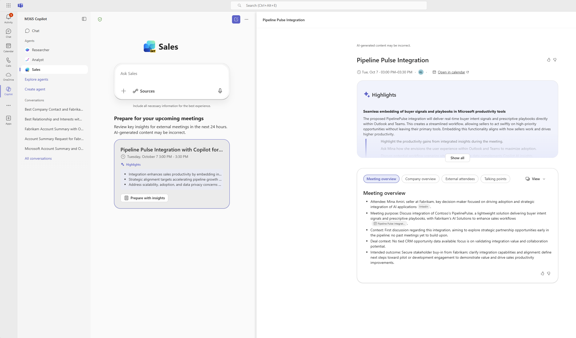Give thumbs down on the Meeting overview card
The width and height of the screenshot is (576, 338).
tap(549, 273)
